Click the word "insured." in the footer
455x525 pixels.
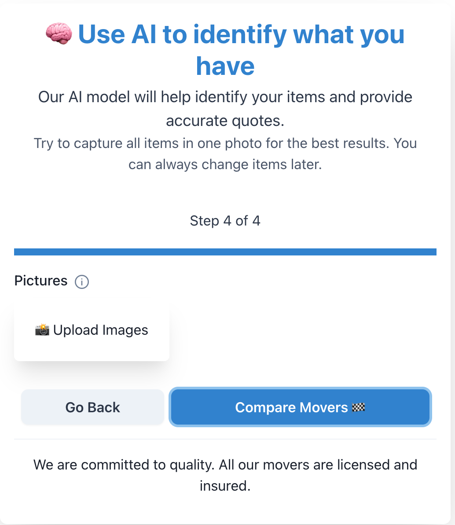(225, 486)
